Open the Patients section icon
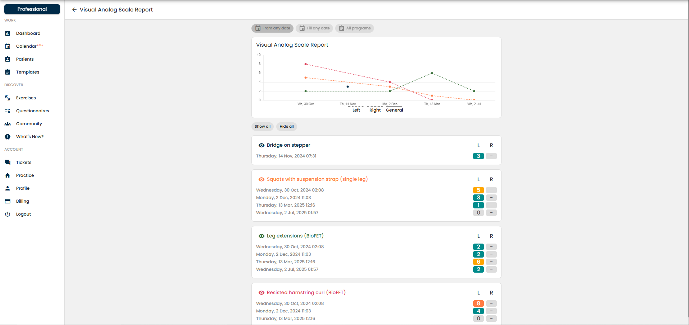 [8, 59]
